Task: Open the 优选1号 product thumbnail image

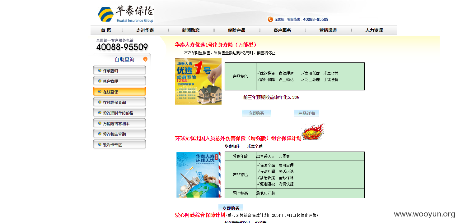Action: [198, 81]
